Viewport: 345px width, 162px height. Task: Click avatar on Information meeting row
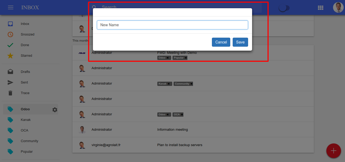click(82, 130)
